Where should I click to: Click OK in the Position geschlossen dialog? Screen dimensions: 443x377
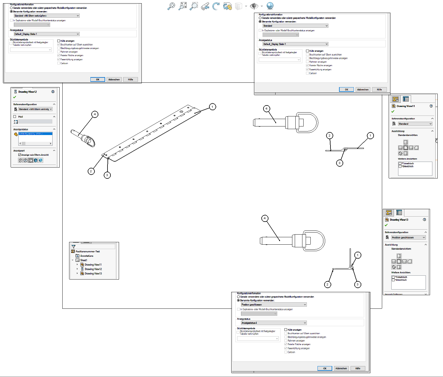pyautogui.click(x=325, y=368)
